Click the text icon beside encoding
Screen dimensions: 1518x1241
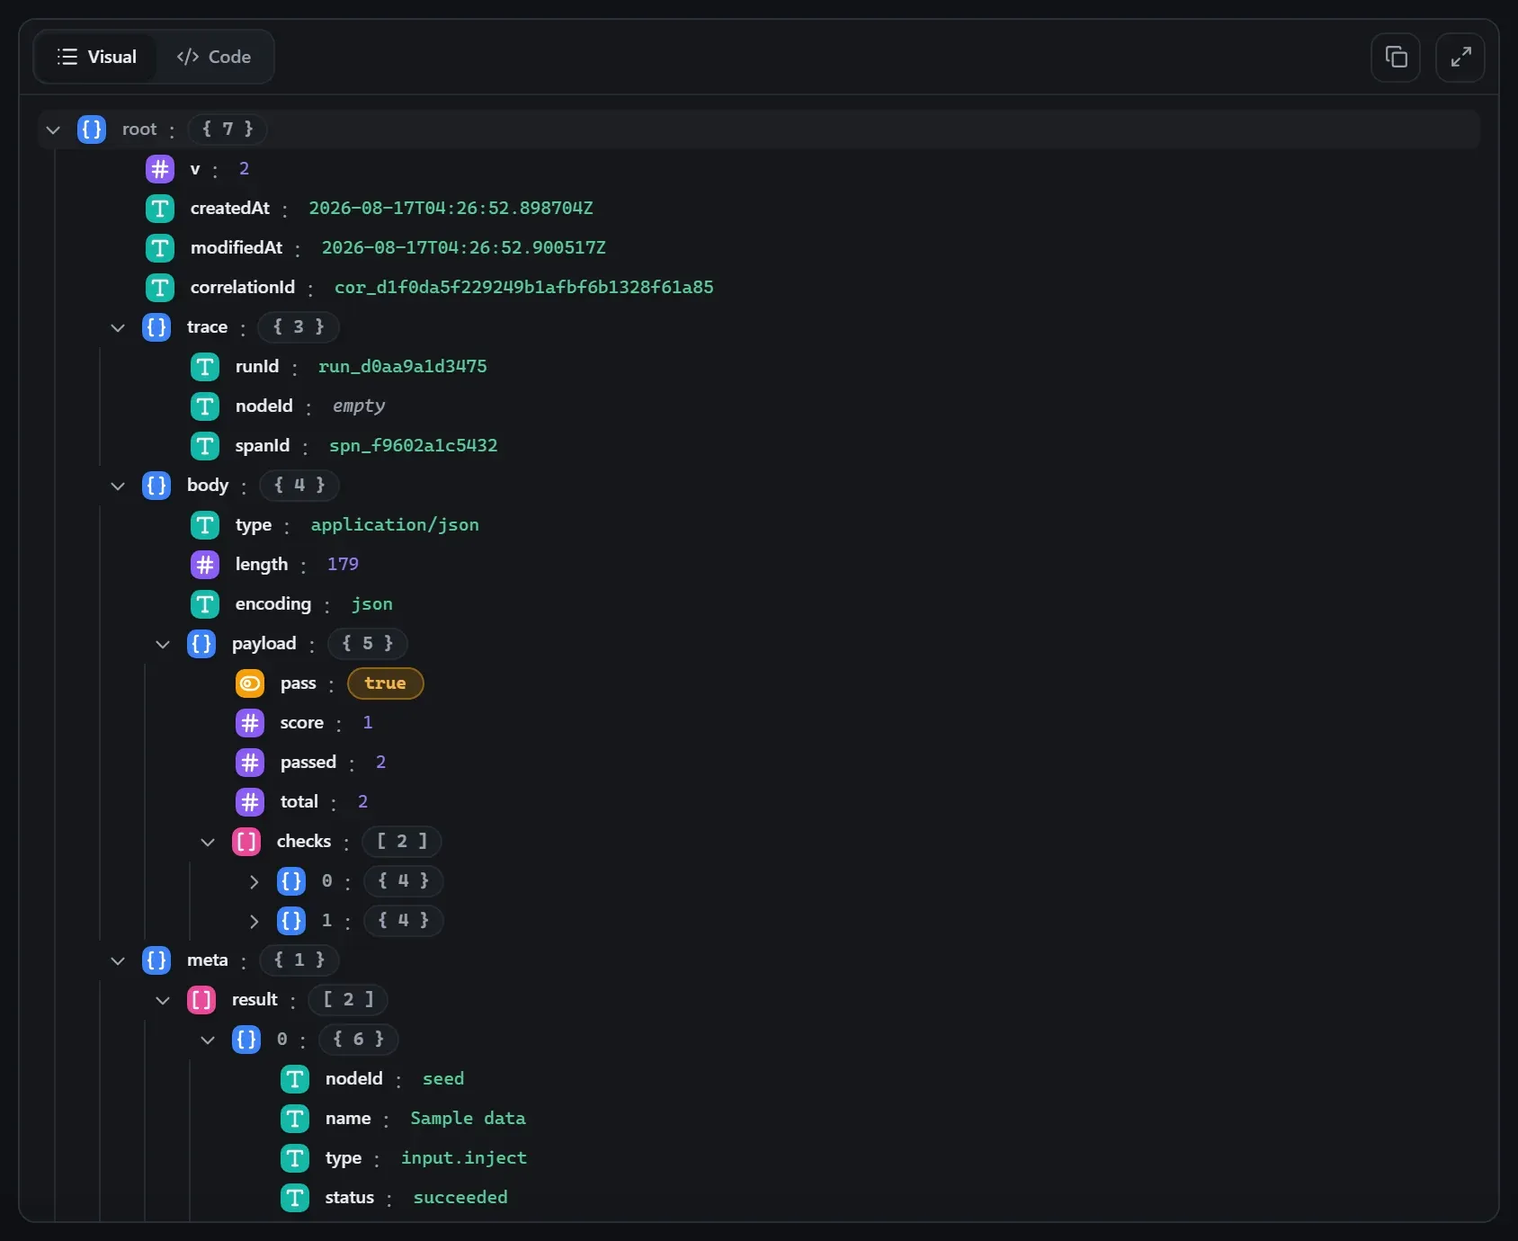coord(205,604)
